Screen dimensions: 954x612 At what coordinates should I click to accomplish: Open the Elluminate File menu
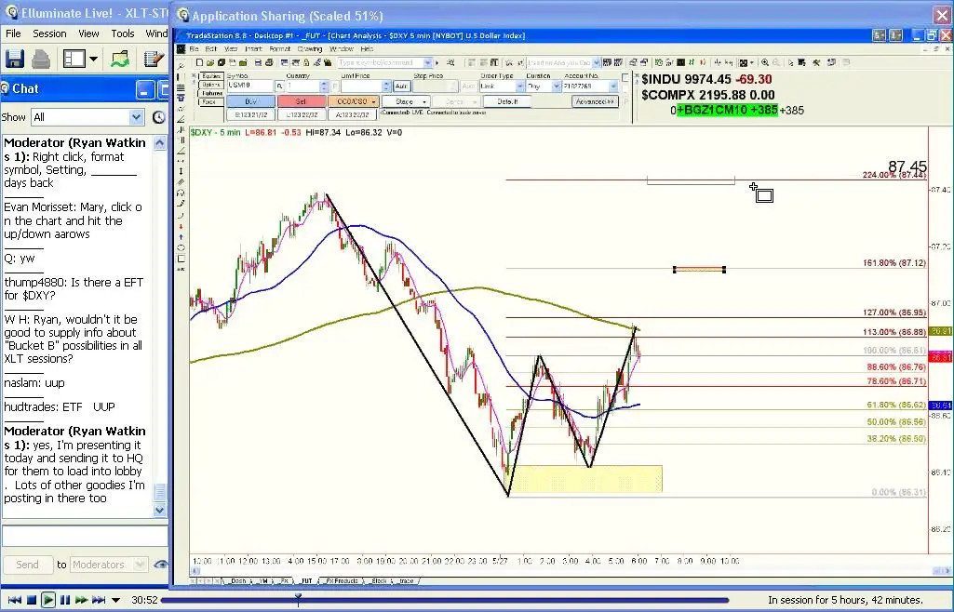pos(13,33)
